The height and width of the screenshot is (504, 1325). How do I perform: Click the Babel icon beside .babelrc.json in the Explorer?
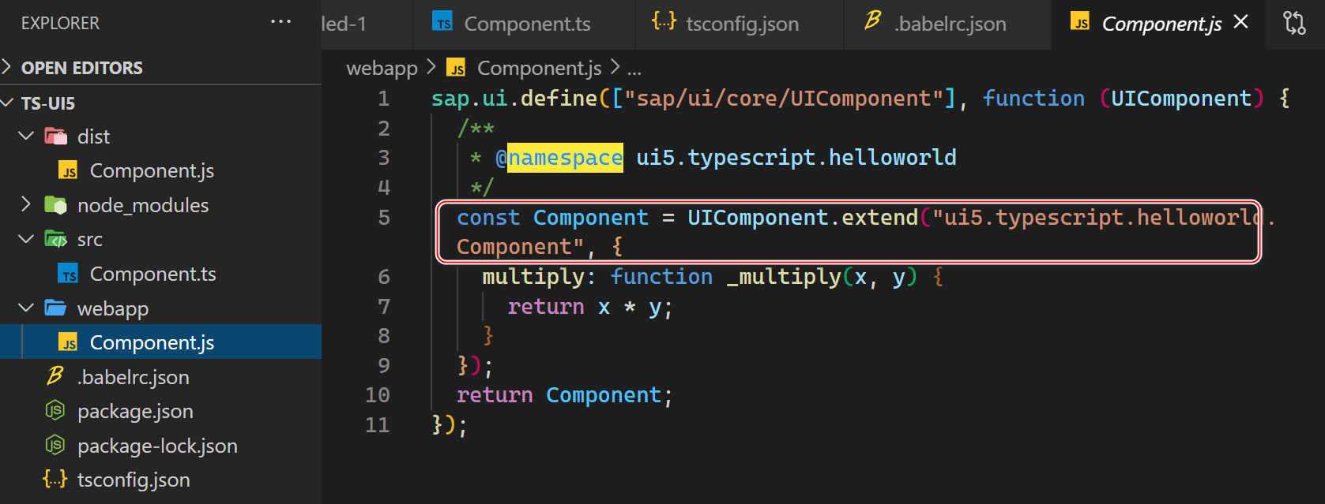pyautogui.click(x=55, y=376)
